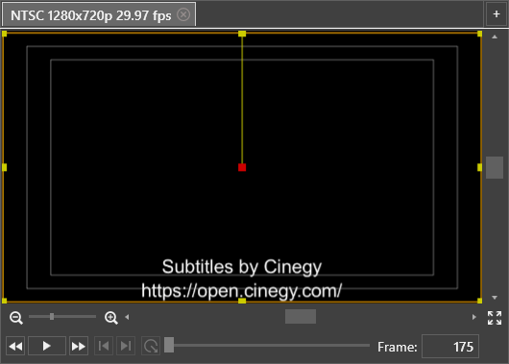
Task: Toggle the loop playback icon
Action: click(x=151, y=346)
